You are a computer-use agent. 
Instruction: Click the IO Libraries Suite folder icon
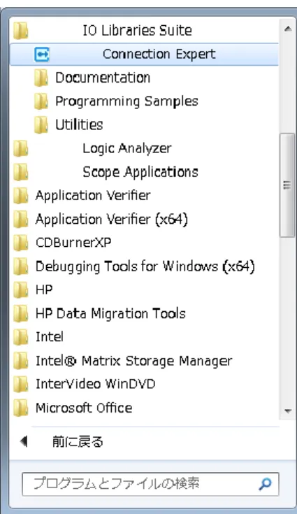tap(21, 31)
